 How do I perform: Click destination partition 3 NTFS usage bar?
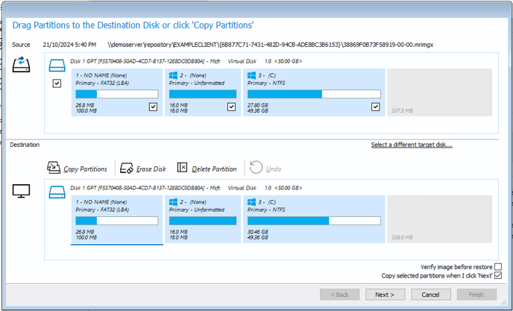(x=314, y=221)
